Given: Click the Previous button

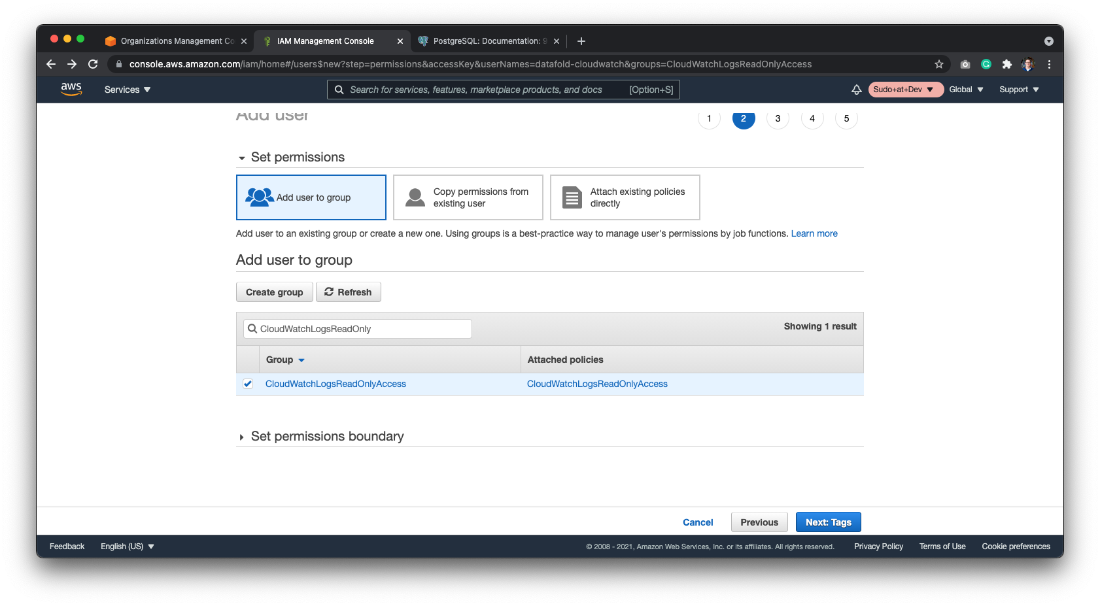Looking at the screenshot, I should click(759, 522).
